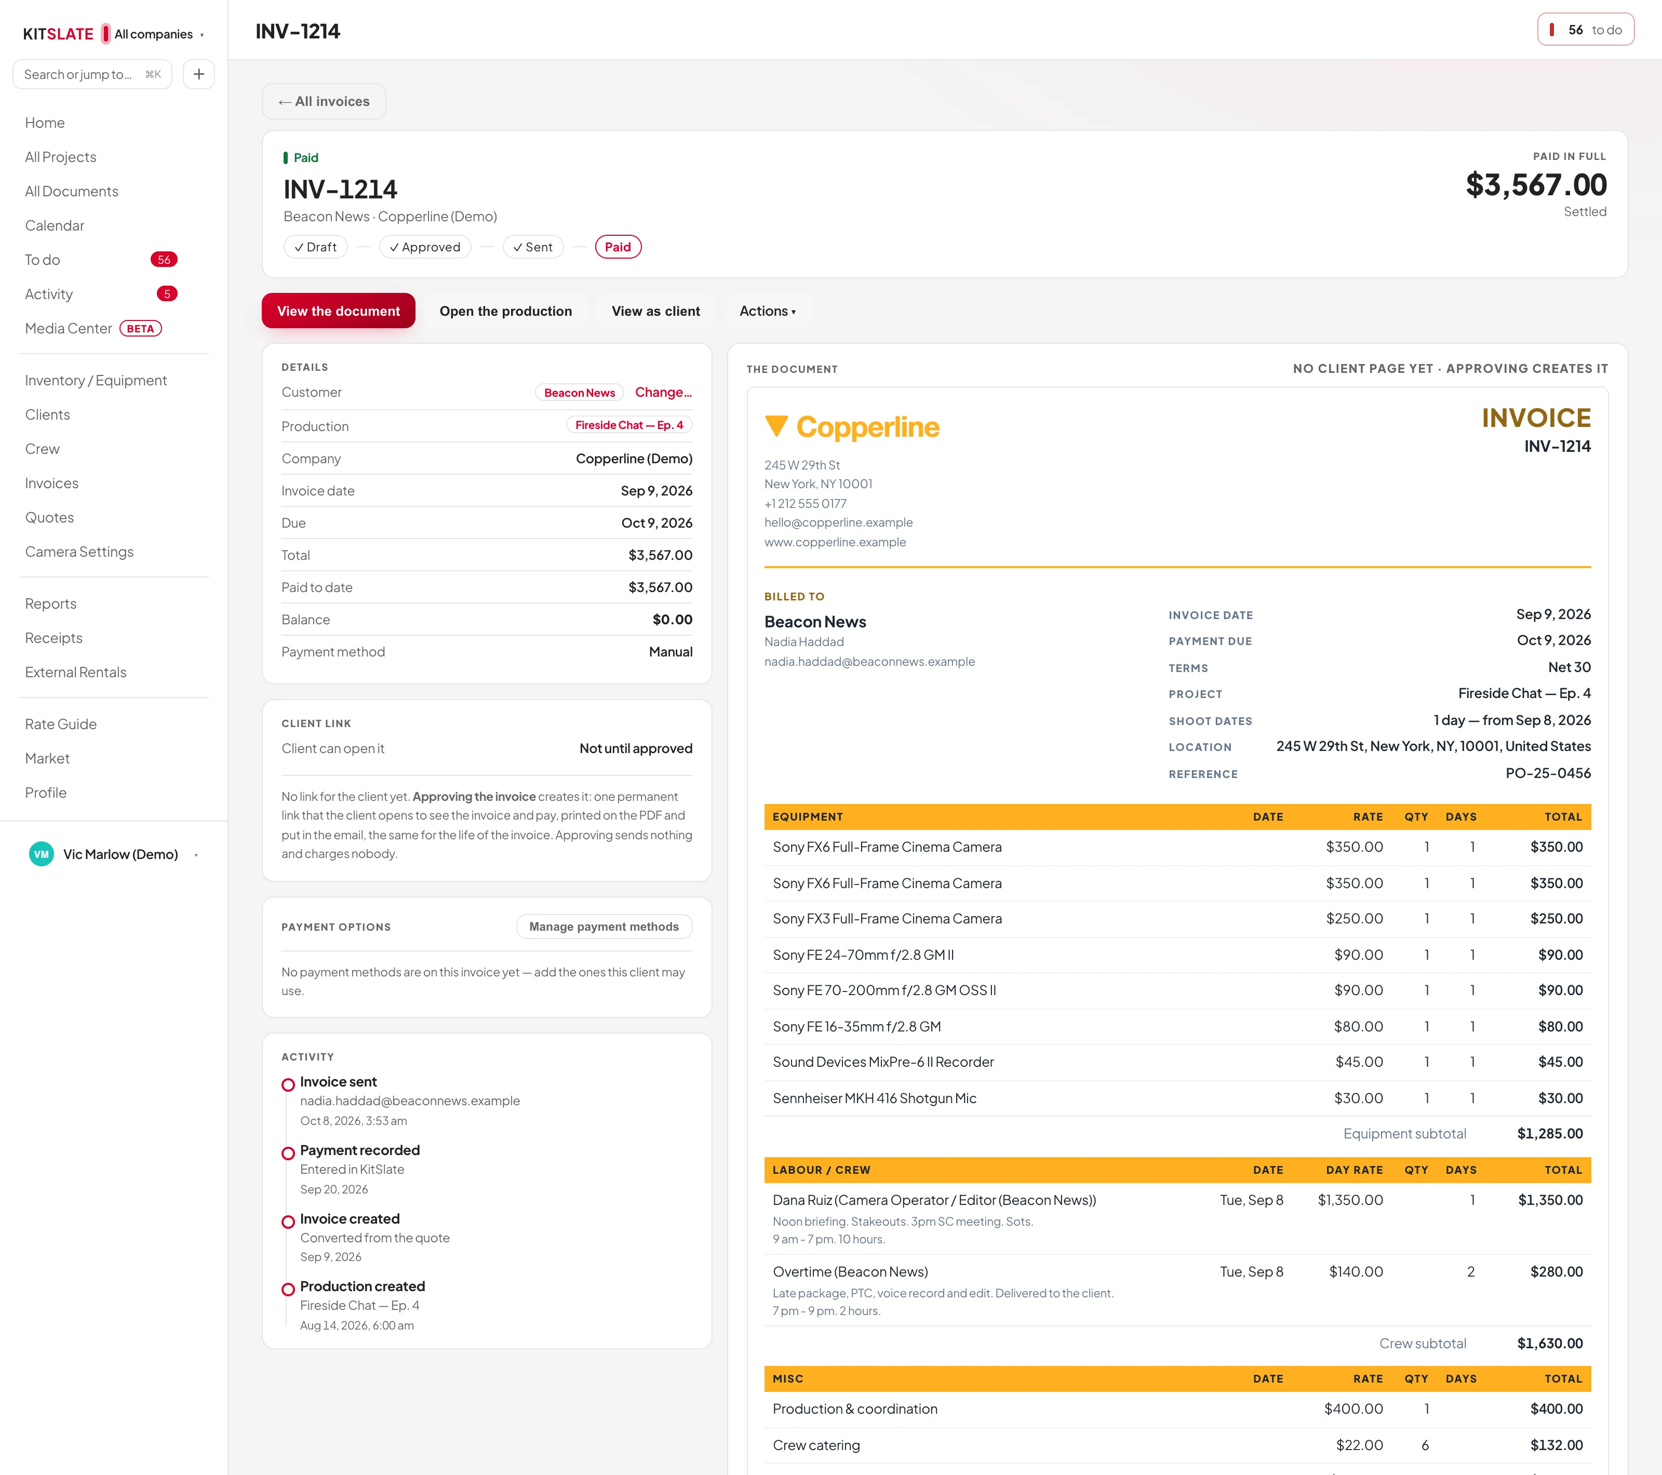Select the Sent status step
1662x1475 pixels.
[533, 246]
